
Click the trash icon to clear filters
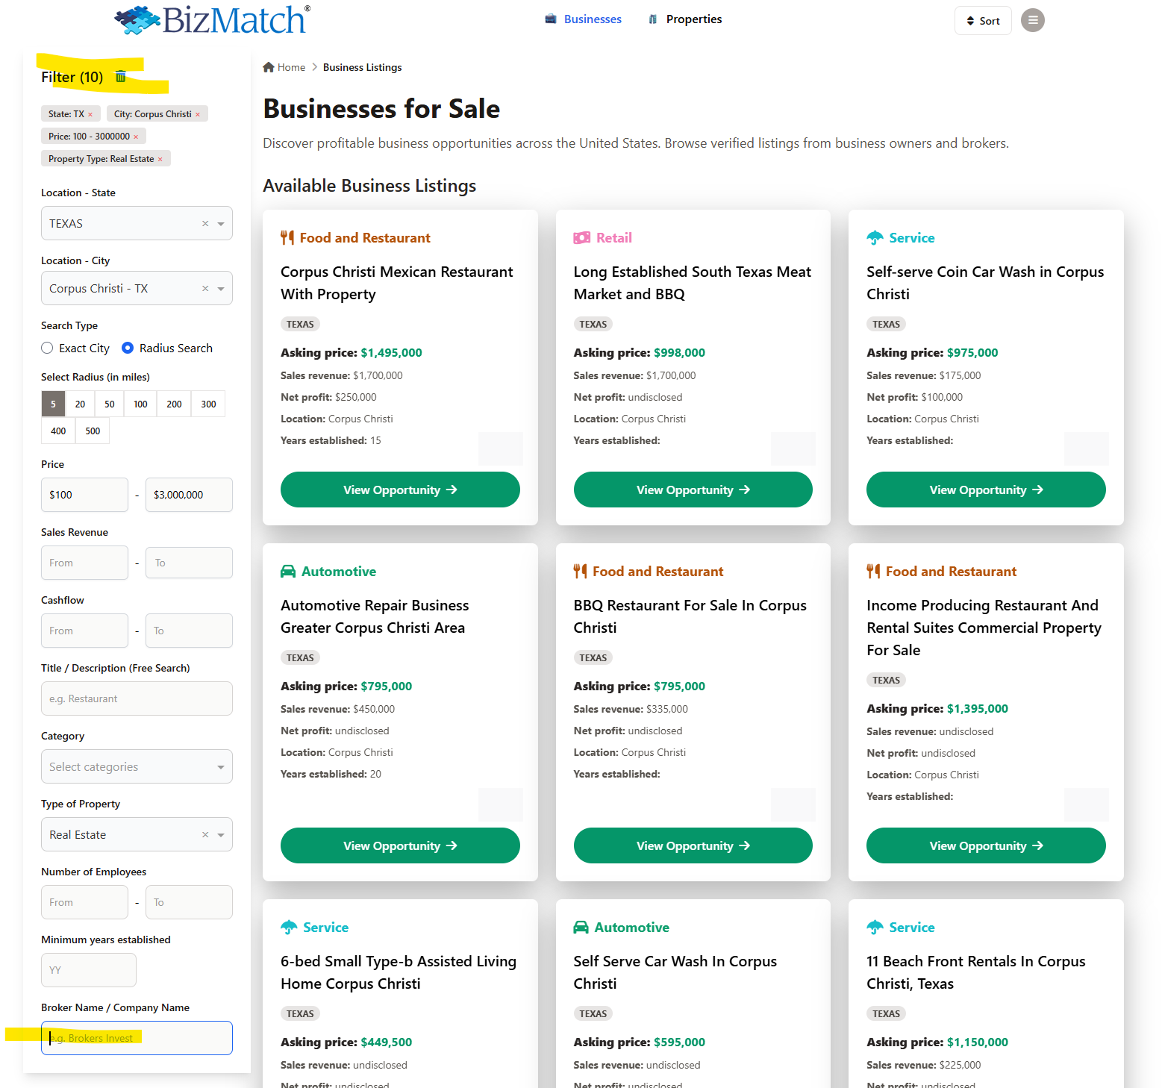coord(120,77)
